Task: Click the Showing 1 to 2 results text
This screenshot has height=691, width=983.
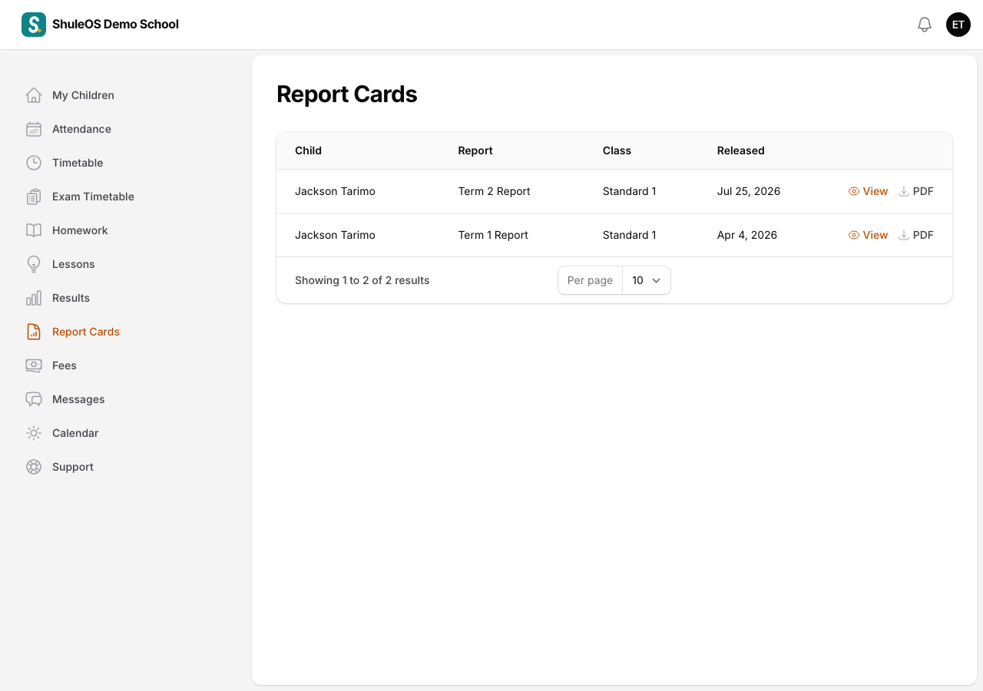Action: [362, 280]
